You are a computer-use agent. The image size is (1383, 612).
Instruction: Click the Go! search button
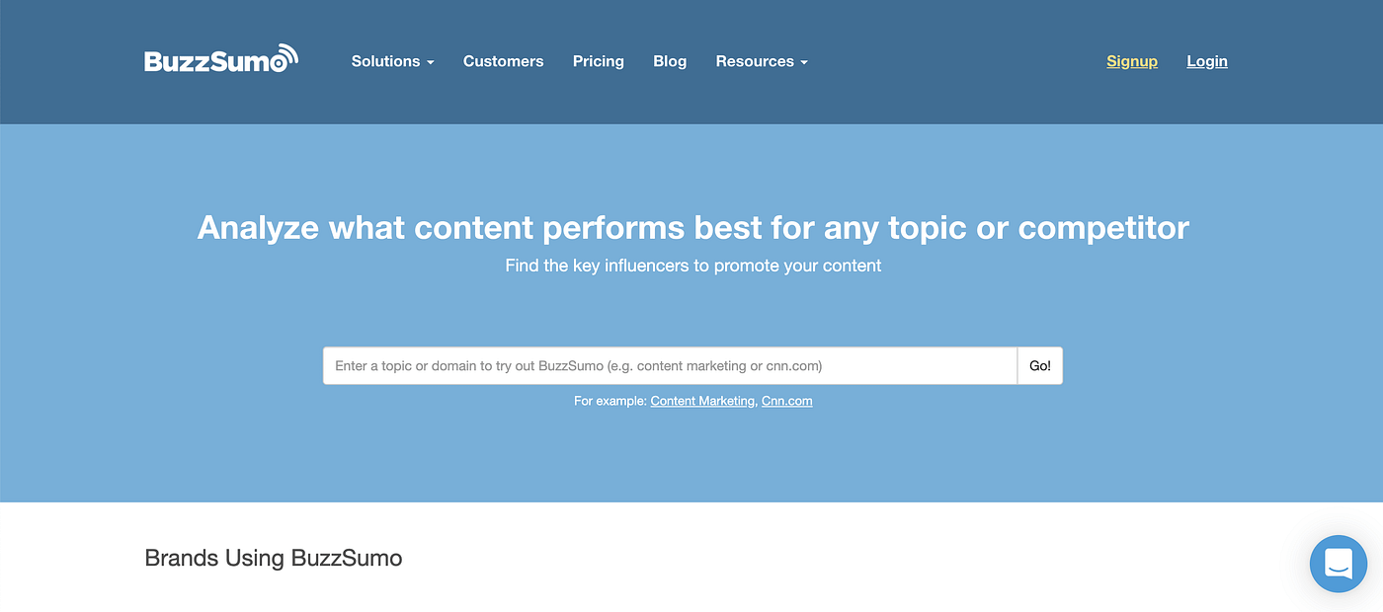[x=1040, y=365]
